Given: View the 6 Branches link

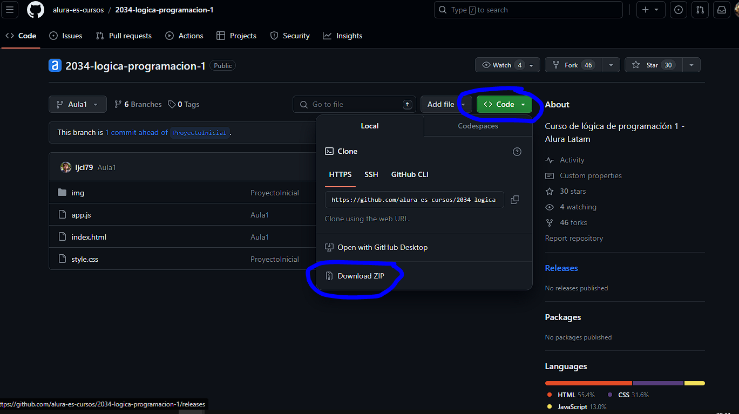Looking at the screenshot, I should 138,104.
